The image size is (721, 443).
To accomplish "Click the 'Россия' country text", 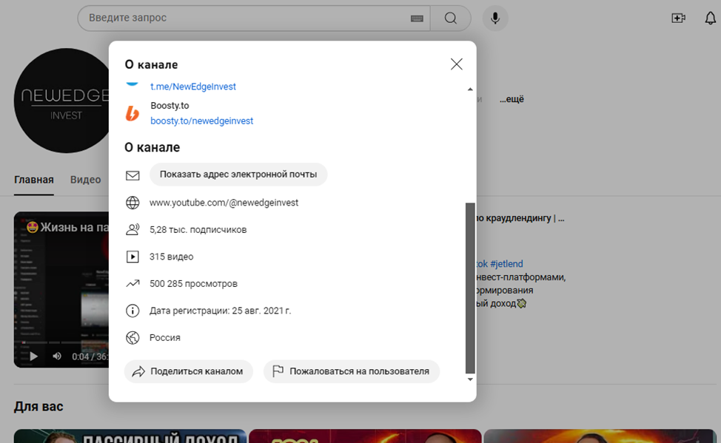I will [165, 338].
